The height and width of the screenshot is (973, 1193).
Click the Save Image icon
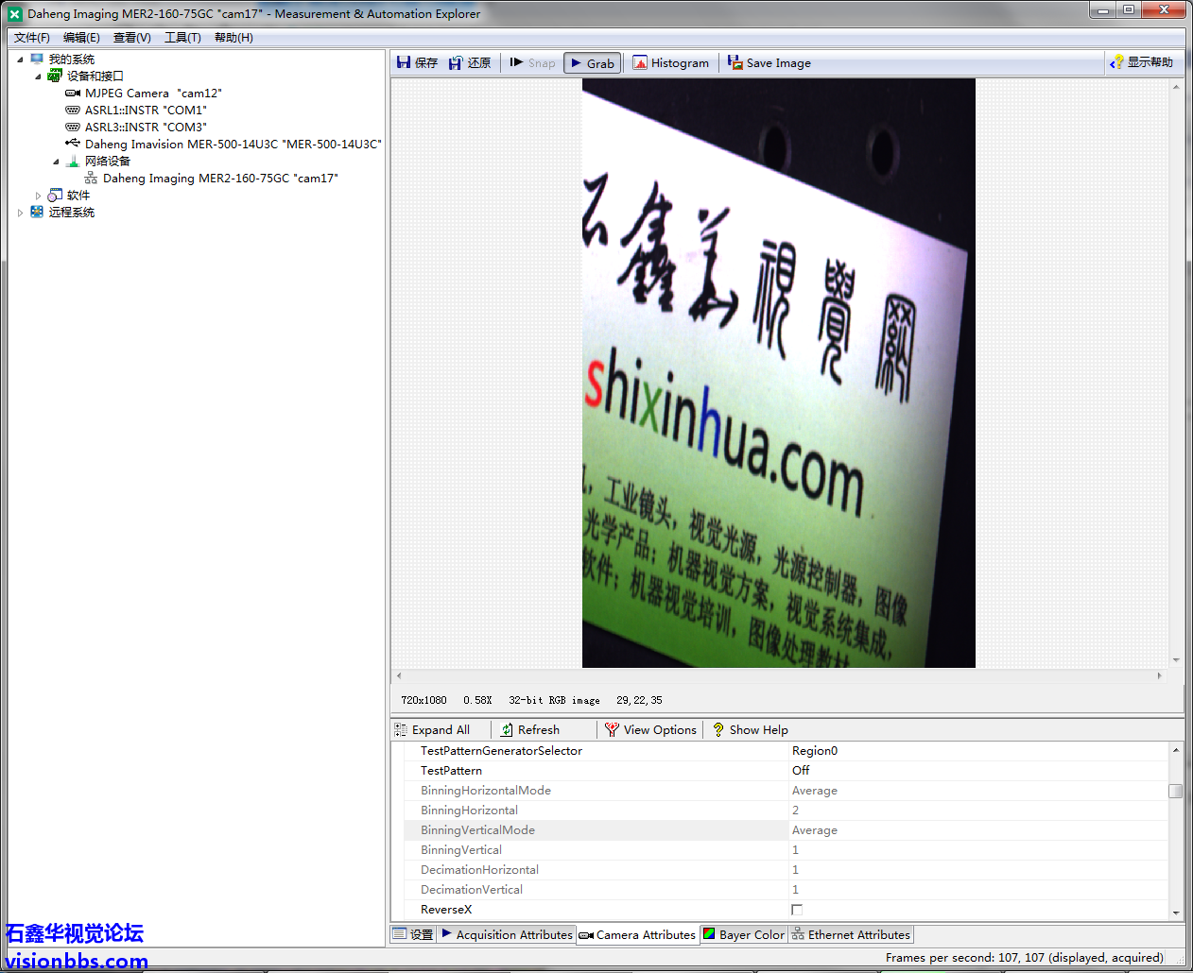(x=735, y=63)
